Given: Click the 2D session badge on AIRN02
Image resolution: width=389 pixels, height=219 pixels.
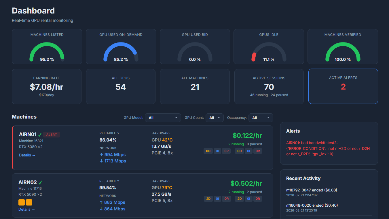Looking at the screenshot, I should (x=208, y=199).
